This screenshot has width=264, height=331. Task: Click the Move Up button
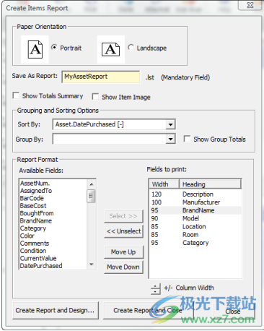[x=123, y=252]
